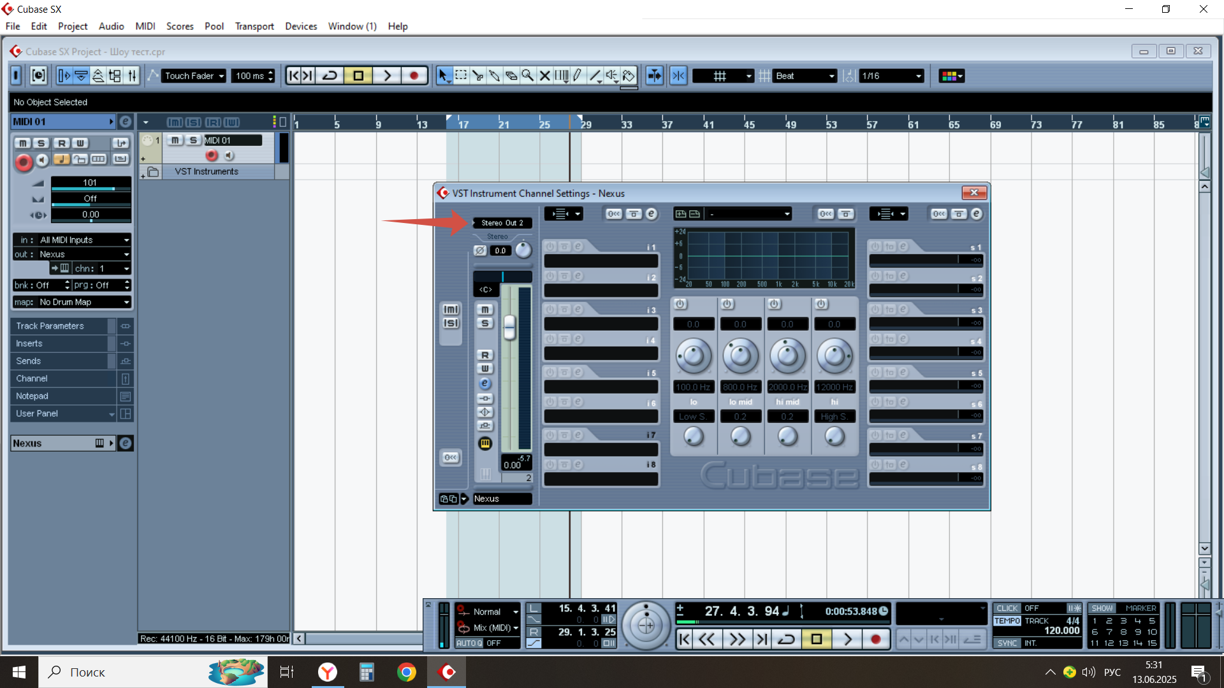Mute the Nexus channel in channel settings
1224x688 pixels.
coord(485,310)
